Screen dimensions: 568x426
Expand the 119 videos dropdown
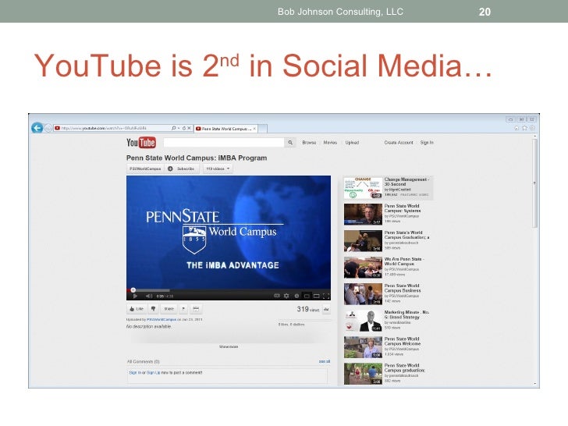click(x=218, y=169)
